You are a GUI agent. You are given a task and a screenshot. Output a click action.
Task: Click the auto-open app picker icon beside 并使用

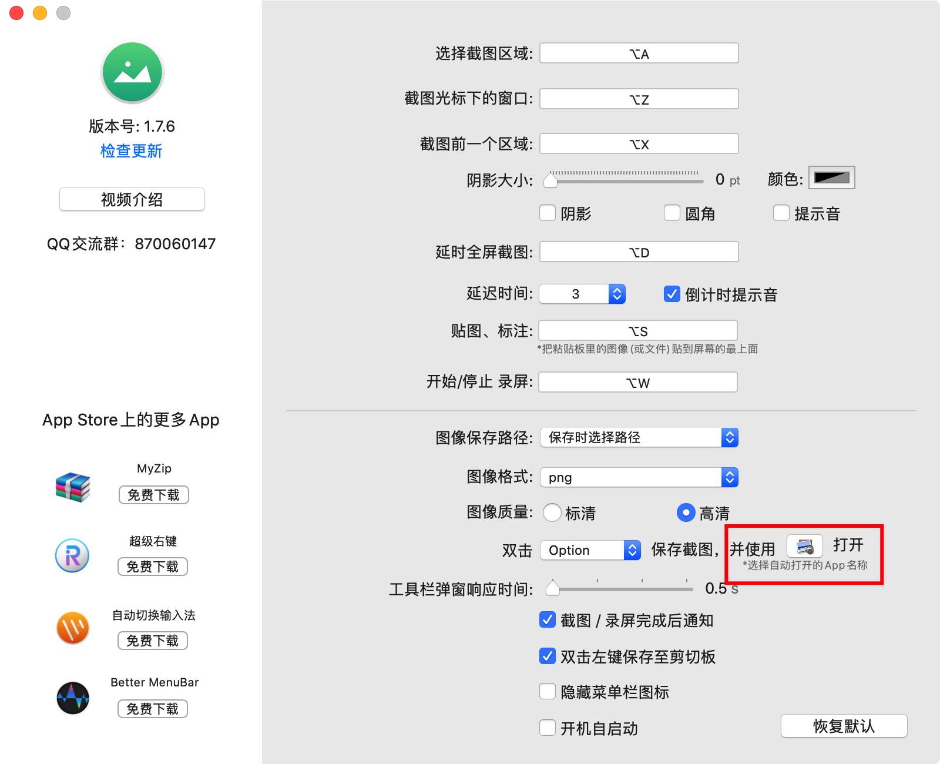click(805, 547)
